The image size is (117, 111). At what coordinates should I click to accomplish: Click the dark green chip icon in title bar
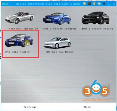click(x=89, y=4)
